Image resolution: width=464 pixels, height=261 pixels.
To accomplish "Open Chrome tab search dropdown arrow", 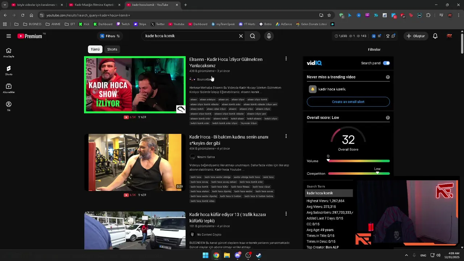I will click(x=5, y=5).
